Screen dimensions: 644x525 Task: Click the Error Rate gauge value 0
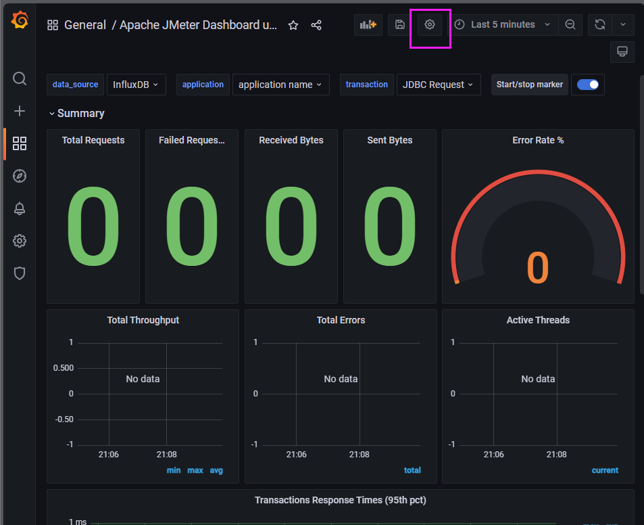pyautogui.click(x=538, y=268)
